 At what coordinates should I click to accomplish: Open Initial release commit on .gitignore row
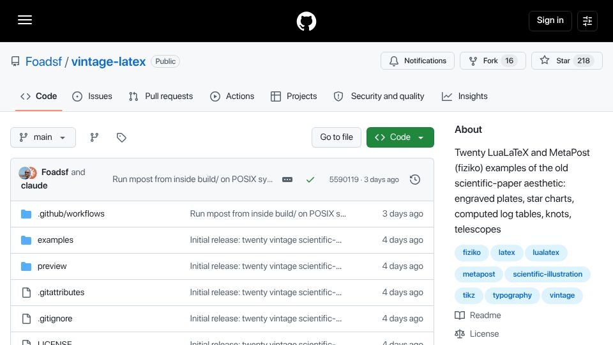(266, 318)
